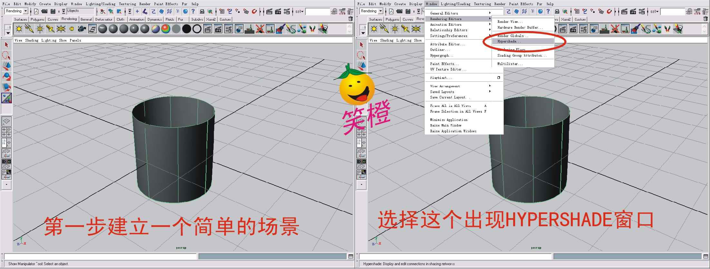
Task: Click the question mark help icon, left window
Action: pos(193,12)
